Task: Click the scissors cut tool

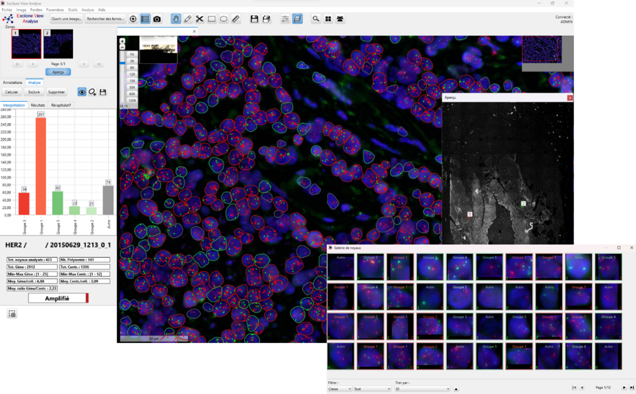Action: coord(200,19)
